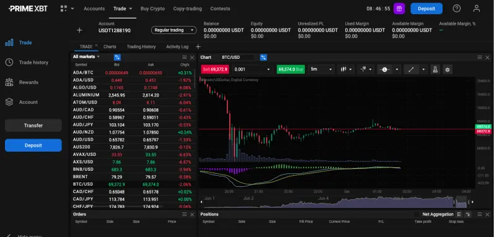
Task: Open the Copy-trading menu item
Action: coord(187,9)
